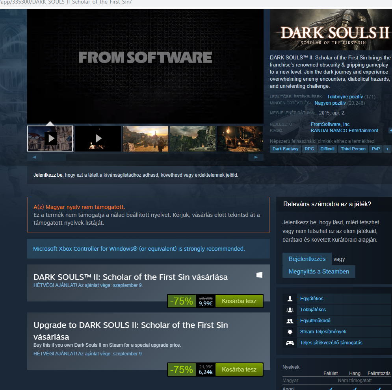Click the 9,99€ sale price
The height and width of the screenshot is (390, 392).
tap(206, 303)
